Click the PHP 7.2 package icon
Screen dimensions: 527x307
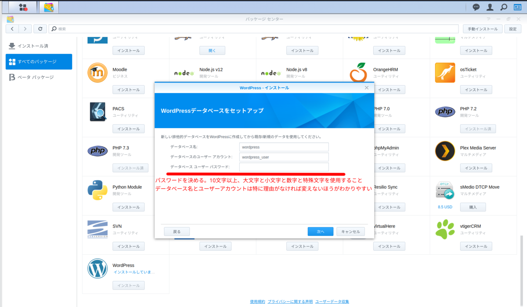point(445,112)
